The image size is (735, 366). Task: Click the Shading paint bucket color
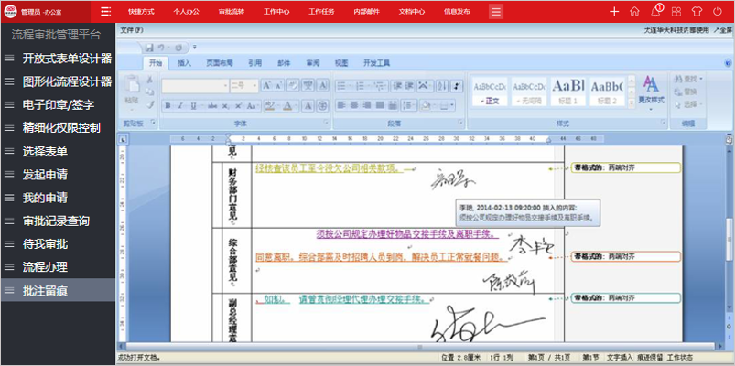(425, 105)
